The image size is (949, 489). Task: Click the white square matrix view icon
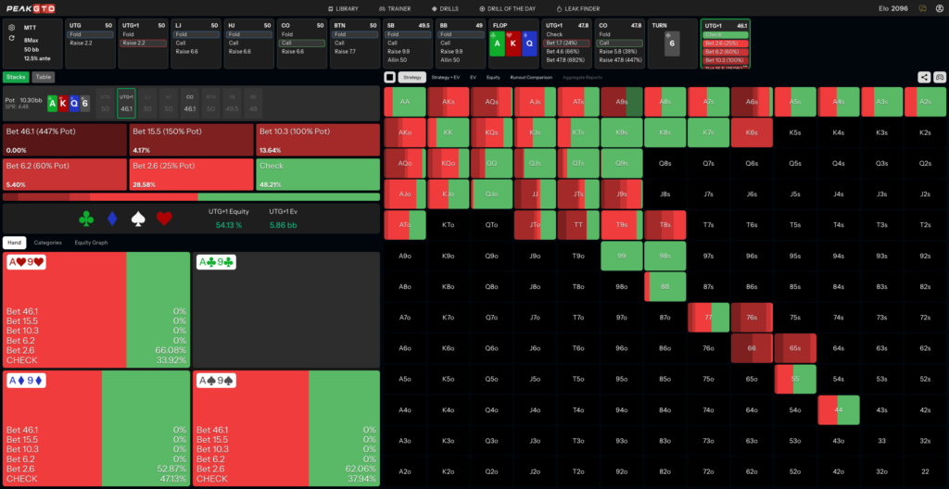click(x=390, y=78)
